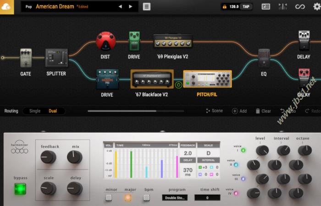Click the time shift value field

tap(207, 198)
